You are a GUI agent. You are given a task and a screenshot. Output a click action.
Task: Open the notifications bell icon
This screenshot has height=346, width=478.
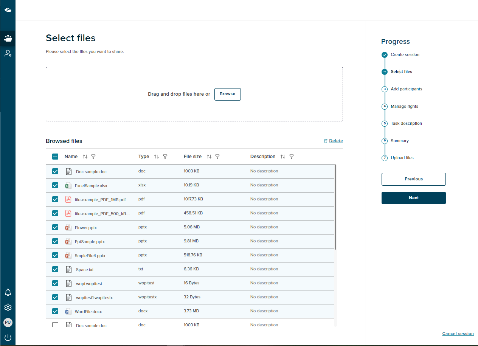[x=8, y=292]
